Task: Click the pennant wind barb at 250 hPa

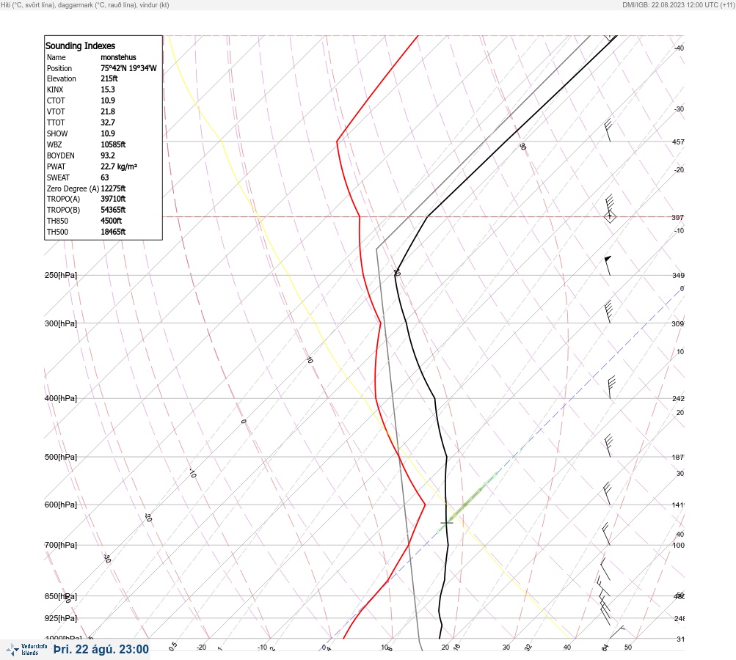Action: tap(608, 265)
